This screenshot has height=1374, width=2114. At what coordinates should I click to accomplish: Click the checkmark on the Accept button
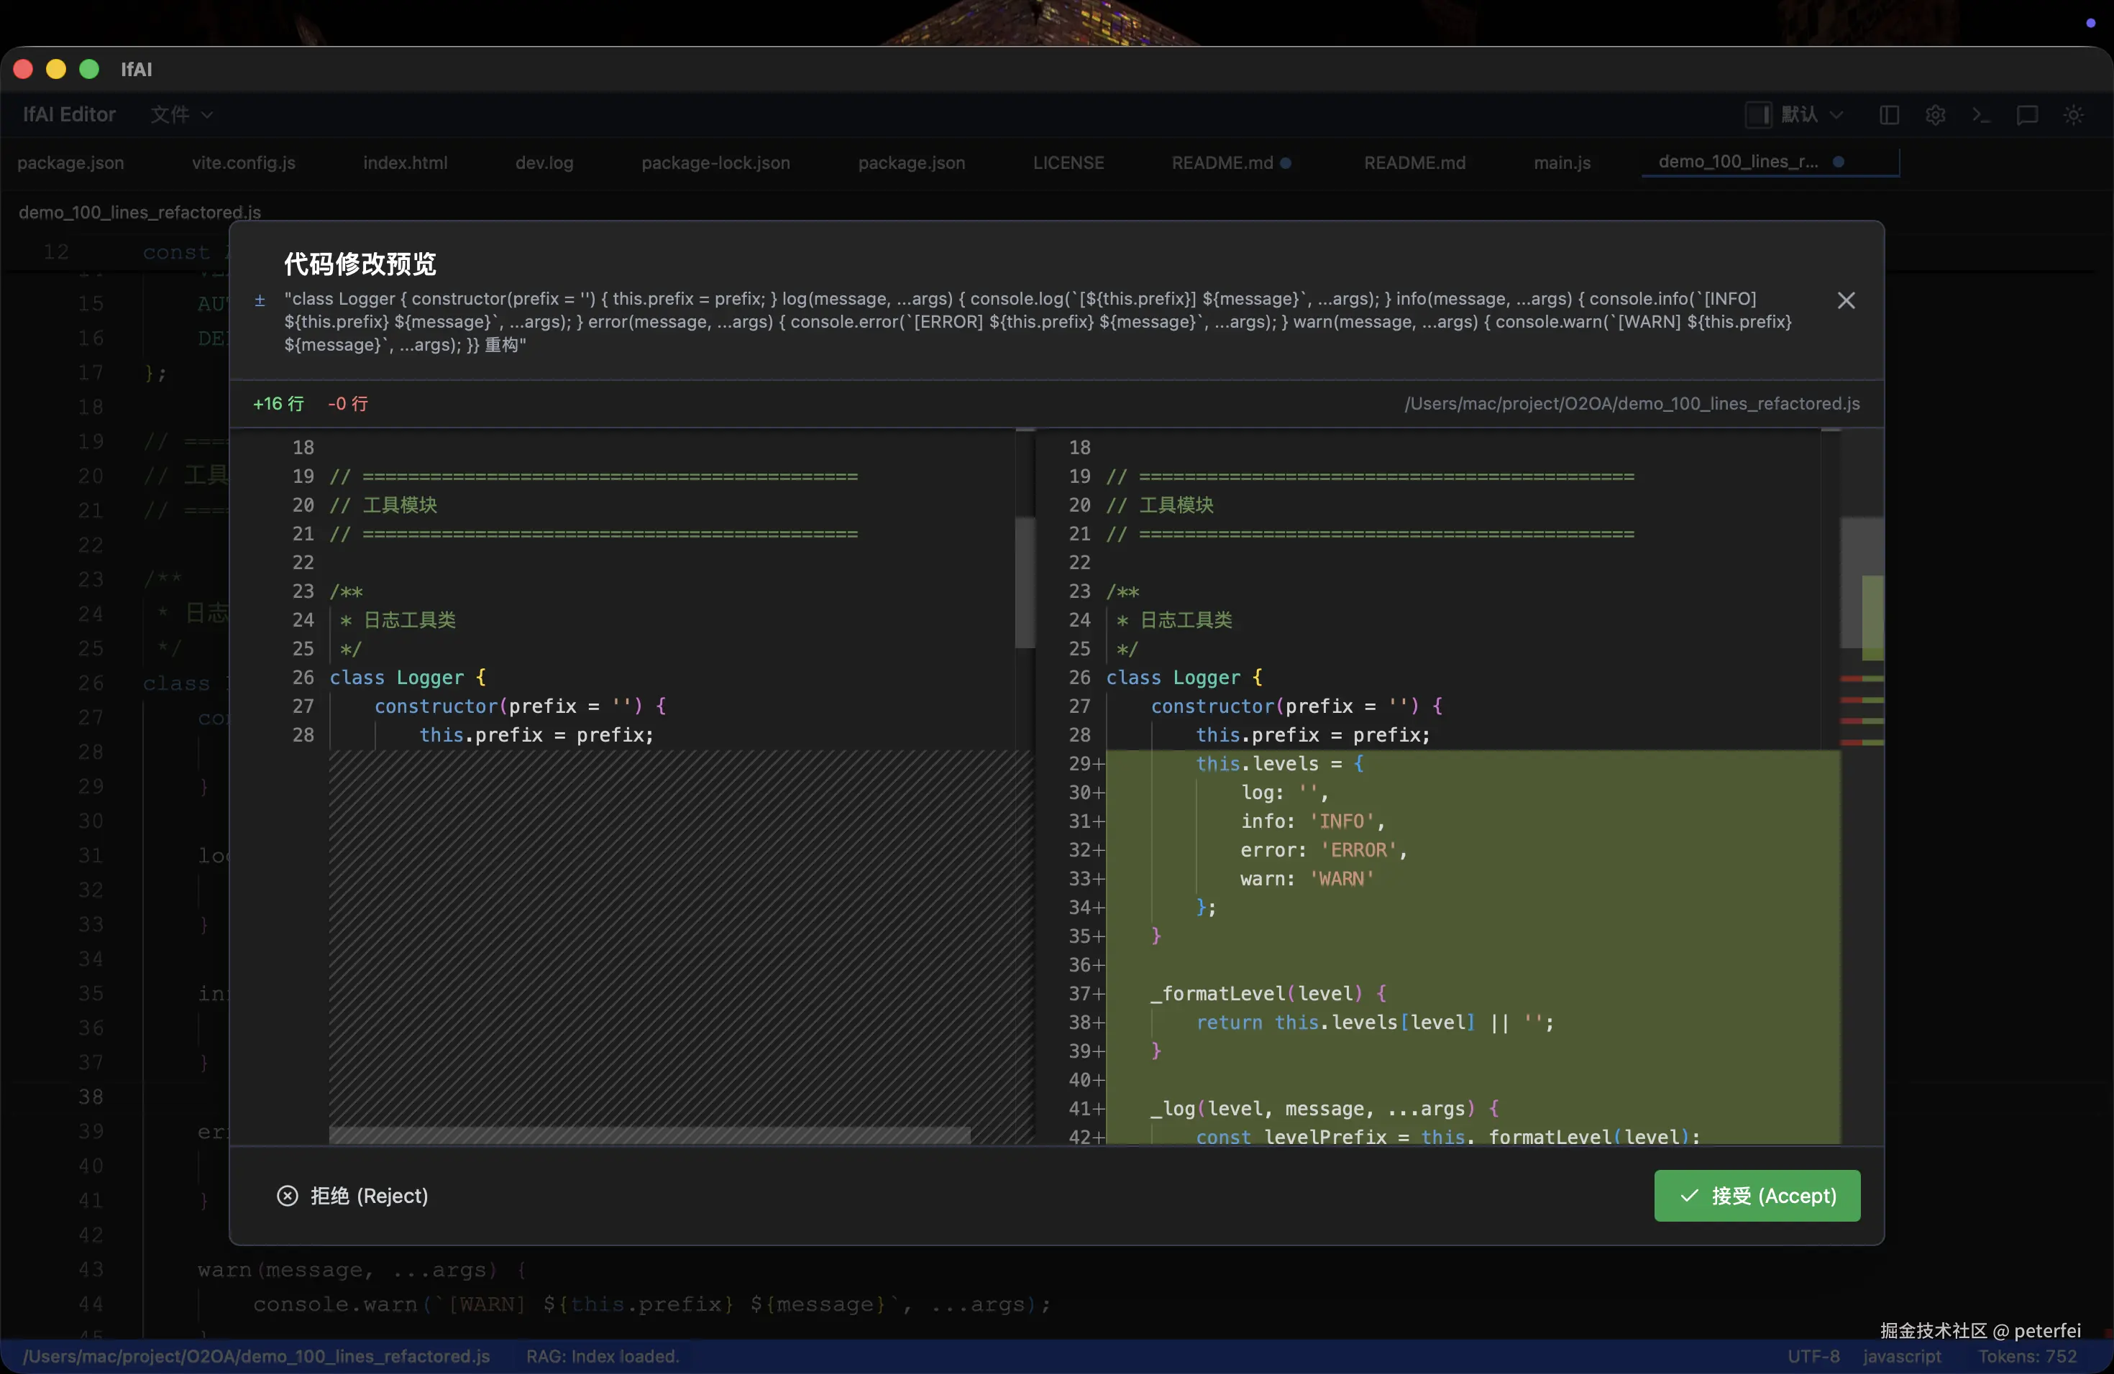tap(1688, 1196)
